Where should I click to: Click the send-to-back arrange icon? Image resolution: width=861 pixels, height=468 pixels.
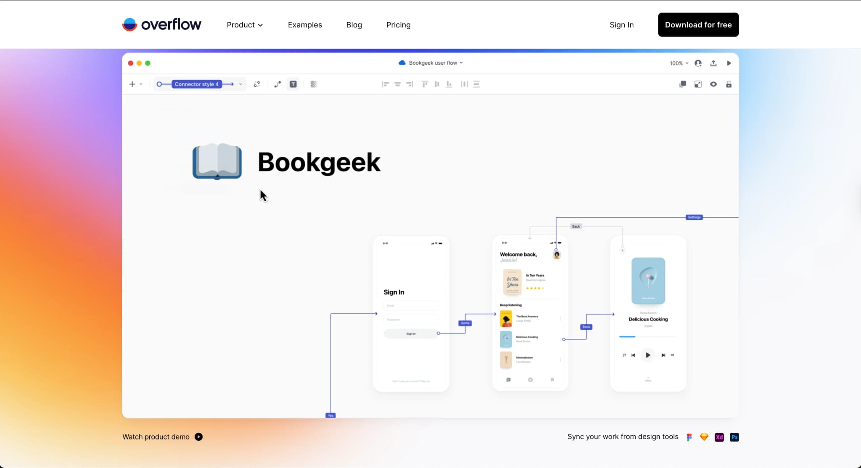coord(698,84)
